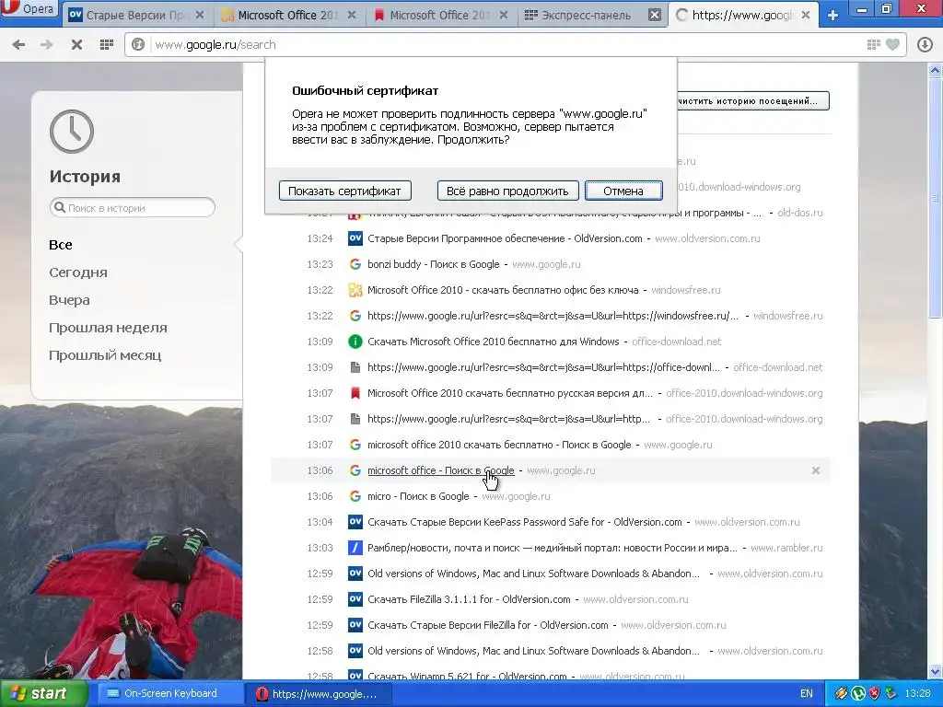Click Всё равно продолжить button
The width and height of the screenshot is (943, 707).
(x=507, y=191)
